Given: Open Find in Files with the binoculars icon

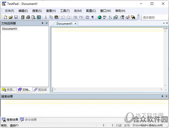Looking at the screenshot, I should click(133, 17).
